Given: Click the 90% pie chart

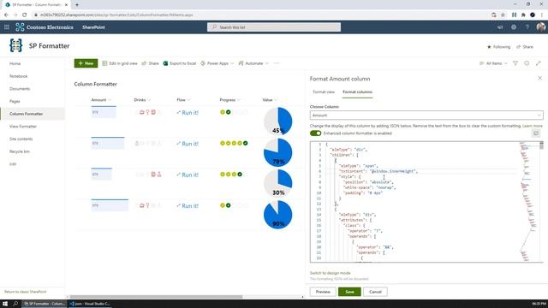Looking at the screenshot, I should pos(277,215).
